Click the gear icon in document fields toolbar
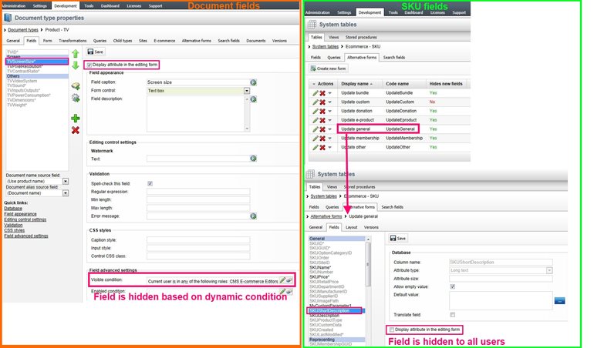 (x=76, y=99)
